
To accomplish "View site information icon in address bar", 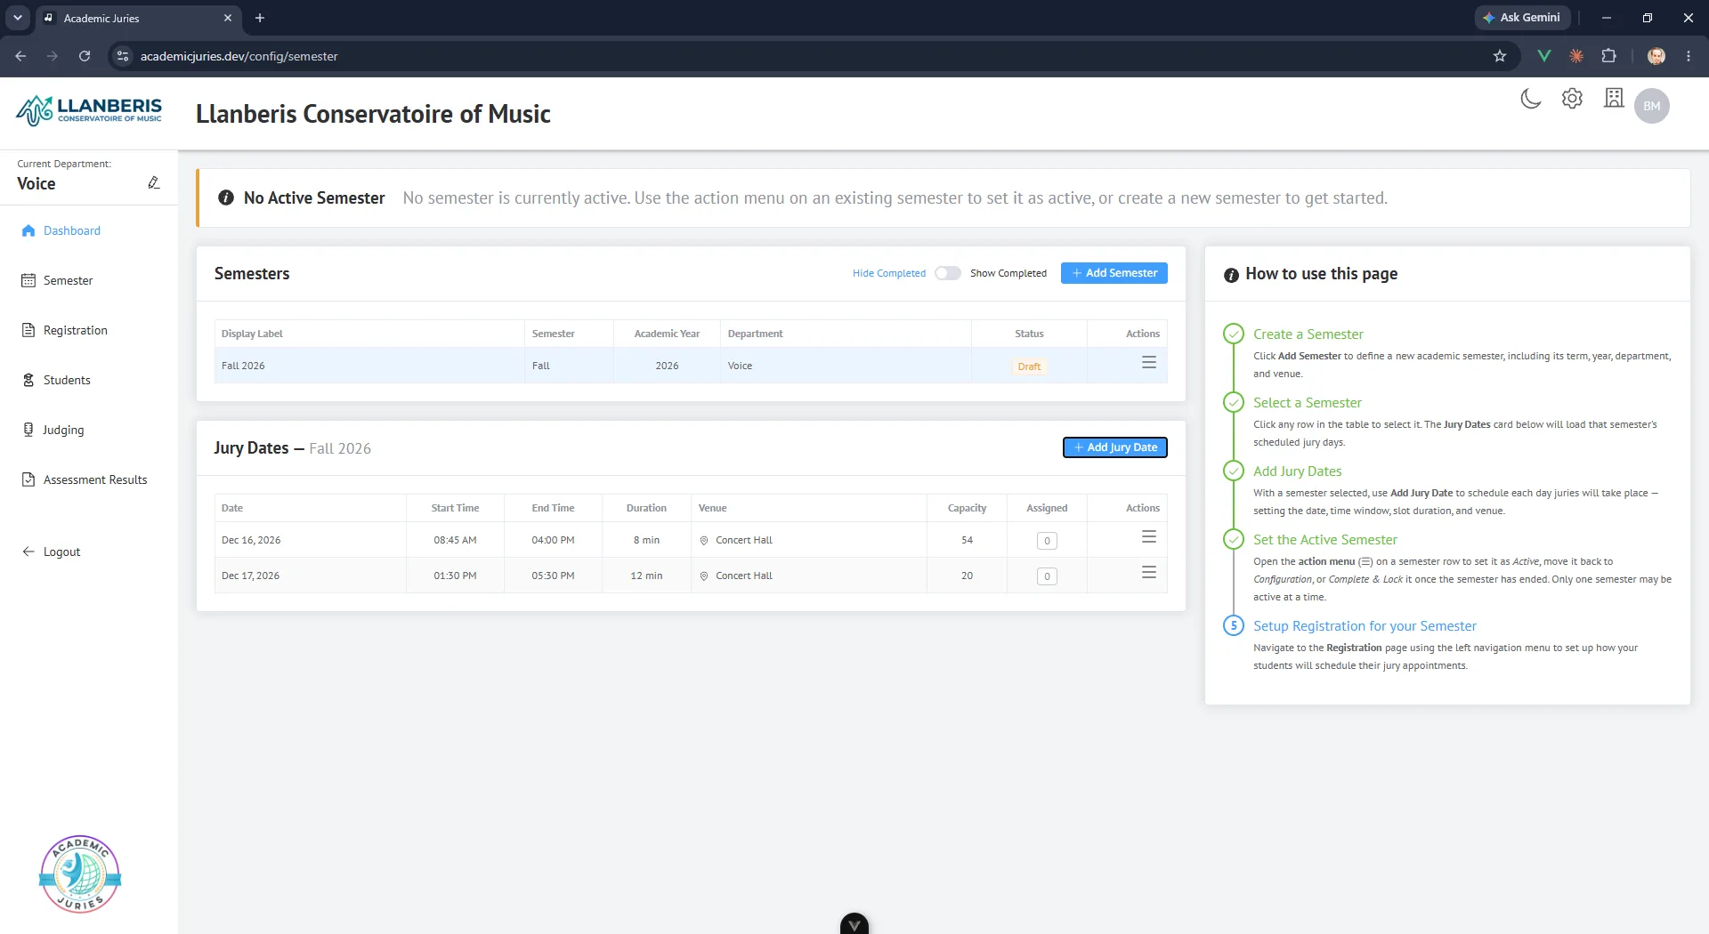I will point(123,56).
